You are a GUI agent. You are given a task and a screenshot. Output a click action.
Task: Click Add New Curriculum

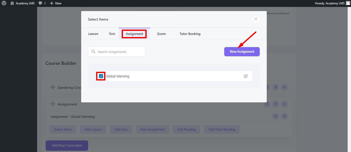coord(67,145)
